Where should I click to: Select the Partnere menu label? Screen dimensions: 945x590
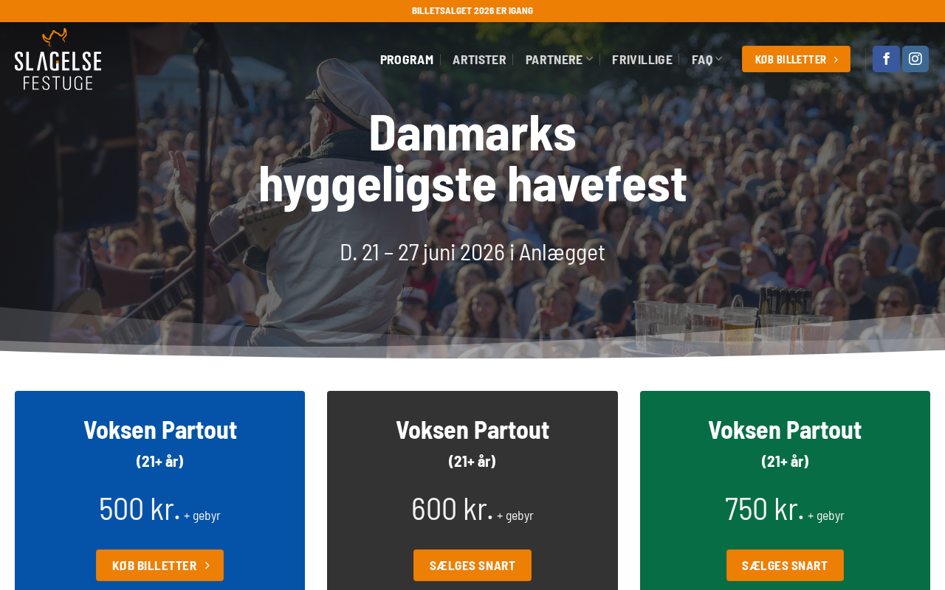(554, 59)
